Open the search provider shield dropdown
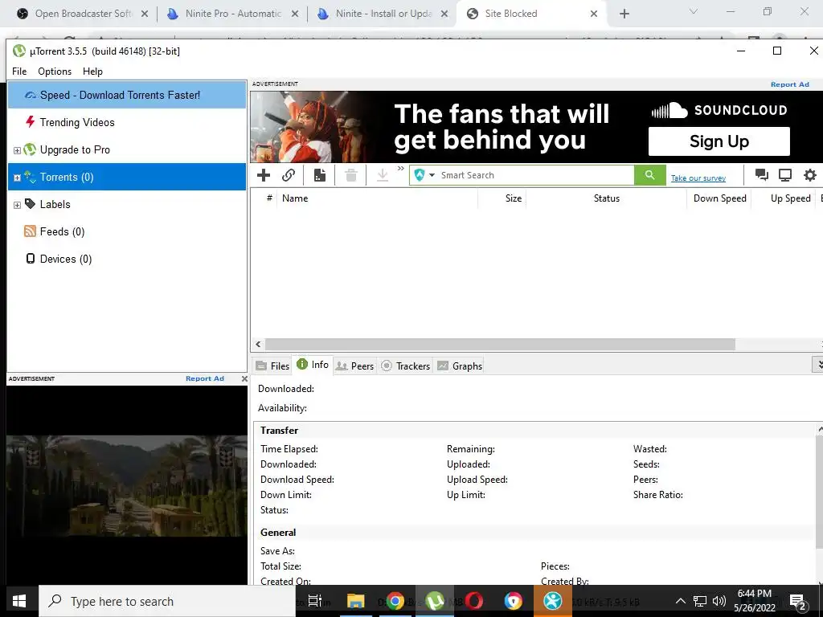823x617 pixels. pyautogui.click(x=424, y=175)
